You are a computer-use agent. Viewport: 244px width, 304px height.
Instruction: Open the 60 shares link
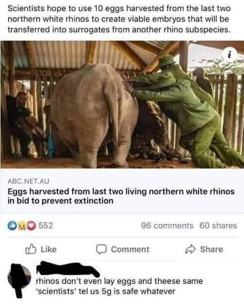(218, 226)
